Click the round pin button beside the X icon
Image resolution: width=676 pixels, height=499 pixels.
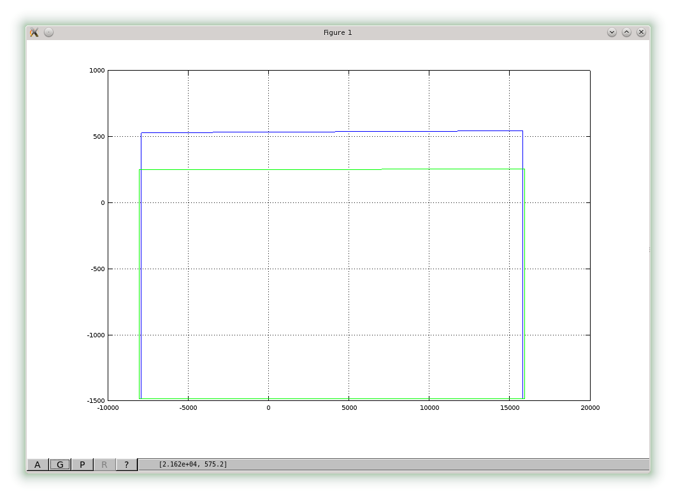[x=48, y=32]
